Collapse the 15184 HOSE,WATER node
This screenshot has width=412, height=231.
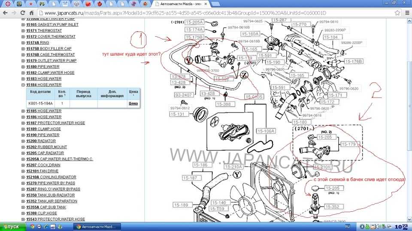pos(23,85)
